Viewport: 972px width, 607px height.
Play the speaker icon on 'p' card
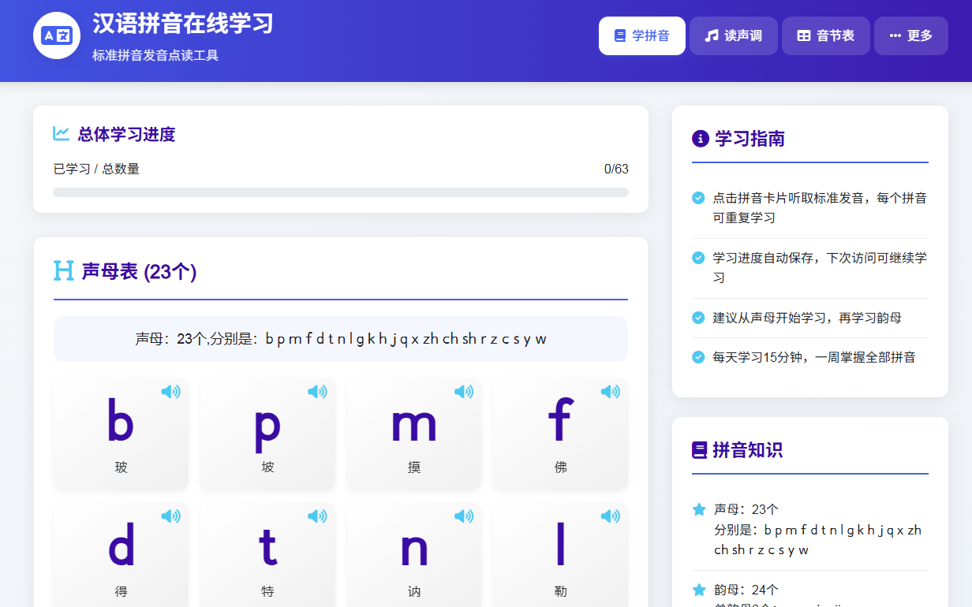(318, 390)
